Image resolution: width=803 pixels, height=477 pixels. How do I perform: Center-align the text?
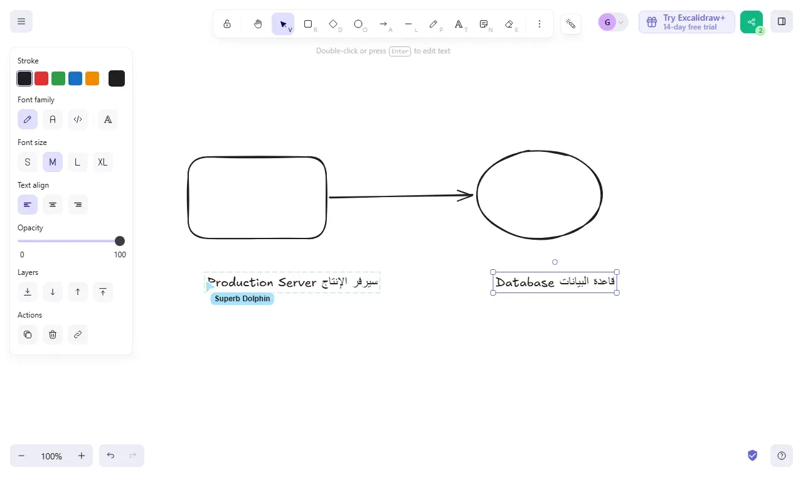click(x=53, y=205)
